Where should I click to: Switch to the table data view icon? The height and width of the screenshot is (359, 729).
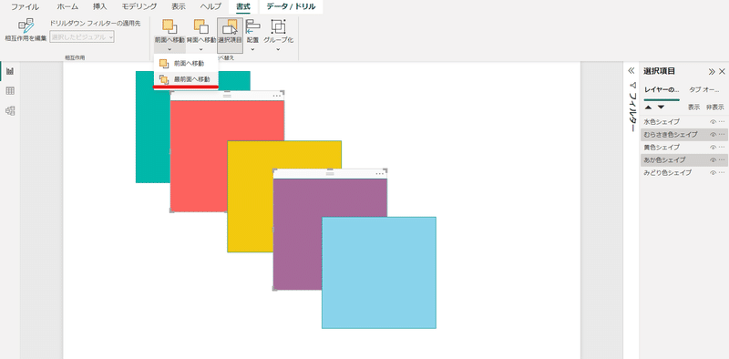point(10,91)
